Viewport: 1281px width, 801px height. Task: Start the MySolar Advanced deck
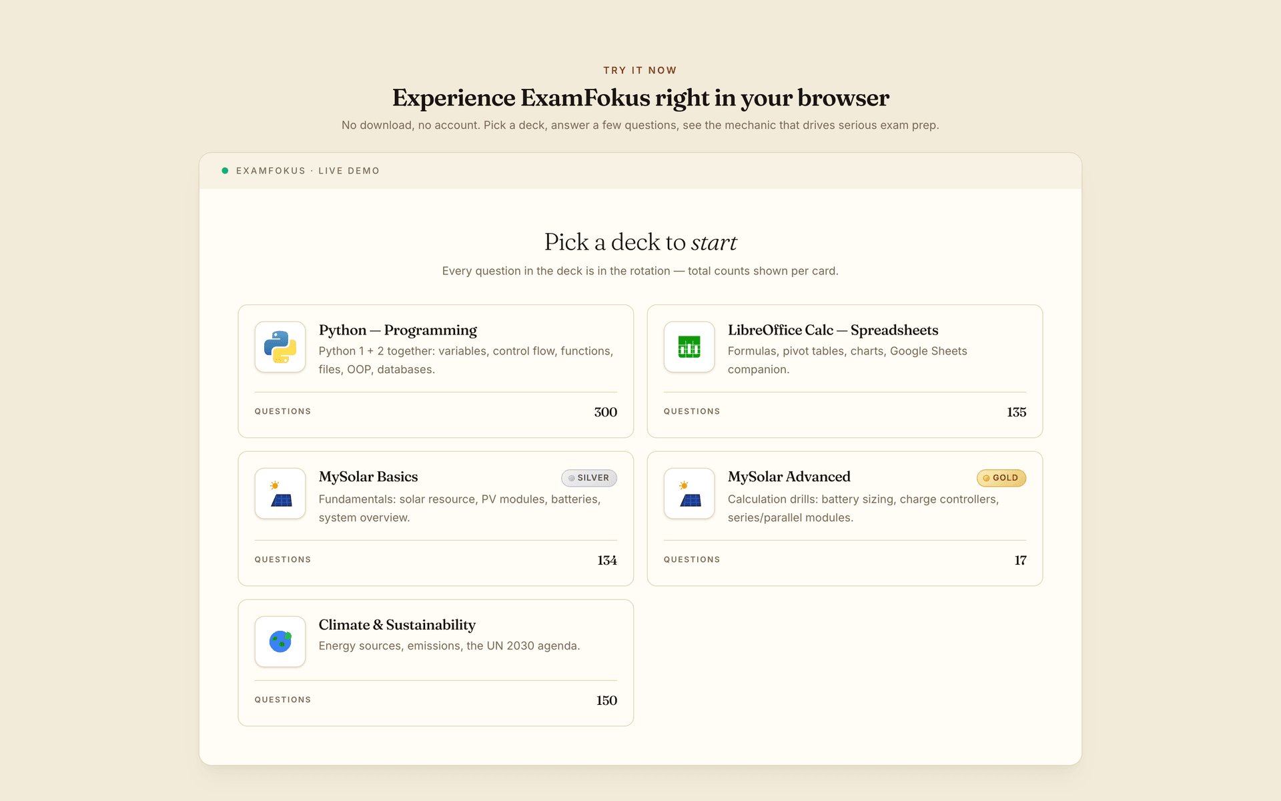[845, 519]
